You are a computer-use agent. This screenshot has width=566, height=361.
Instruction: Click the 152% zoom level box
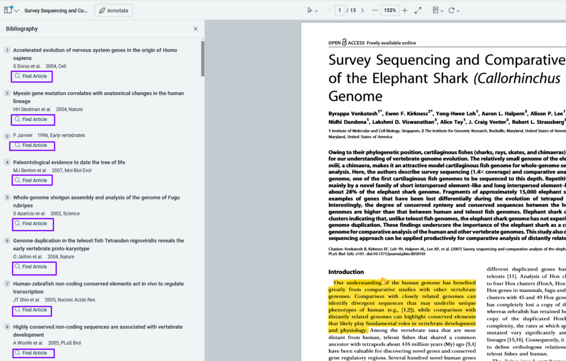point(390,10)
